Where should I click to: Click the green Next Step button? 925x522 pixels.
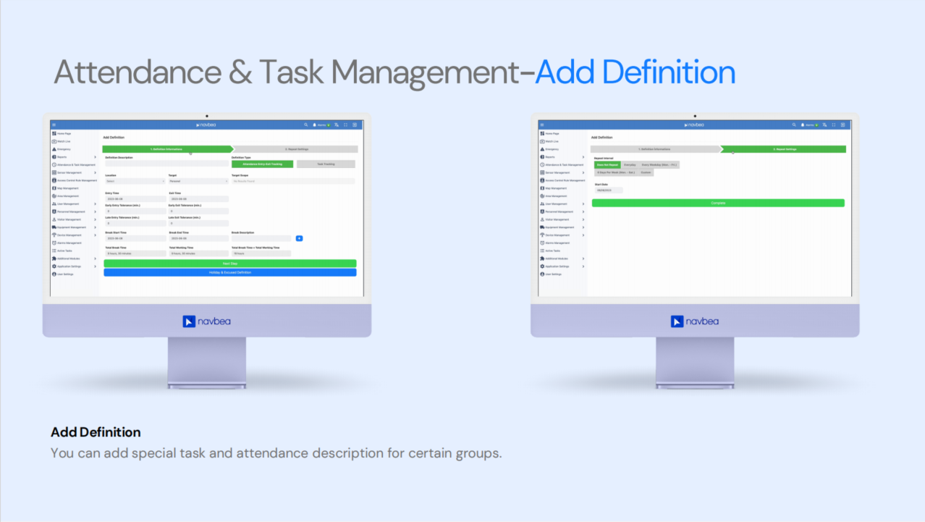[230, 264]
